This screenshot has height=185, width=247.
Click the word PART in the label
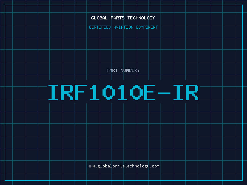click(112, 71)
